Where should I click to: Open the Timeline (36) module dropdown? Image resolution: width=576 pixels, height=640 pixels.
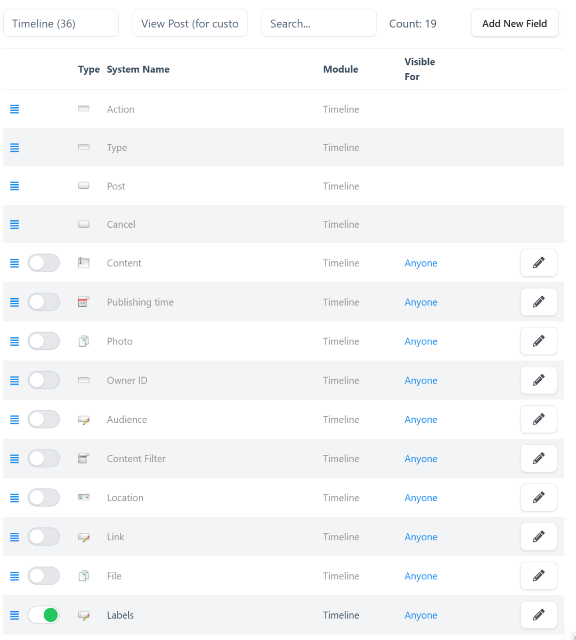[61, 23]
